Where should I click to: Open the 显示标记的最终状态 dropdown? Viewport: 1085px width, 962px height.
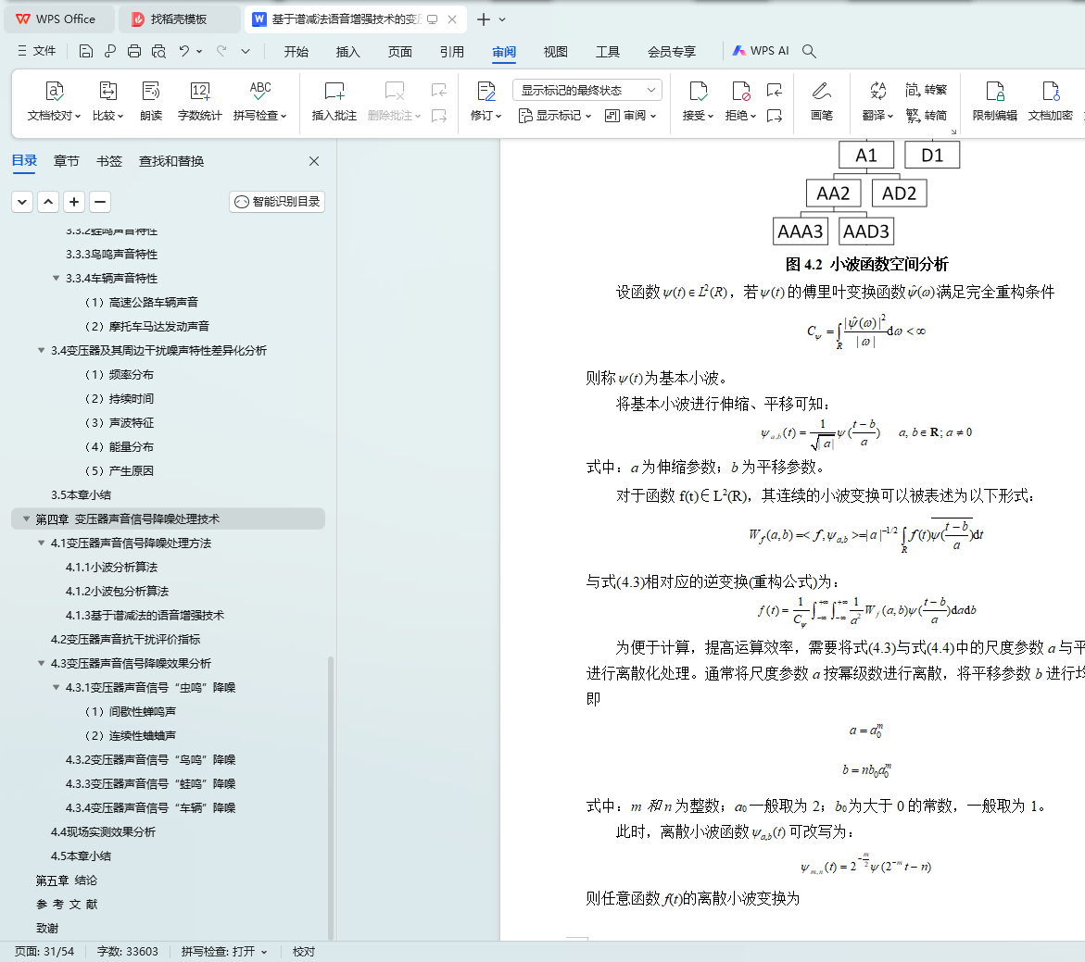click(x=587, y=90)
